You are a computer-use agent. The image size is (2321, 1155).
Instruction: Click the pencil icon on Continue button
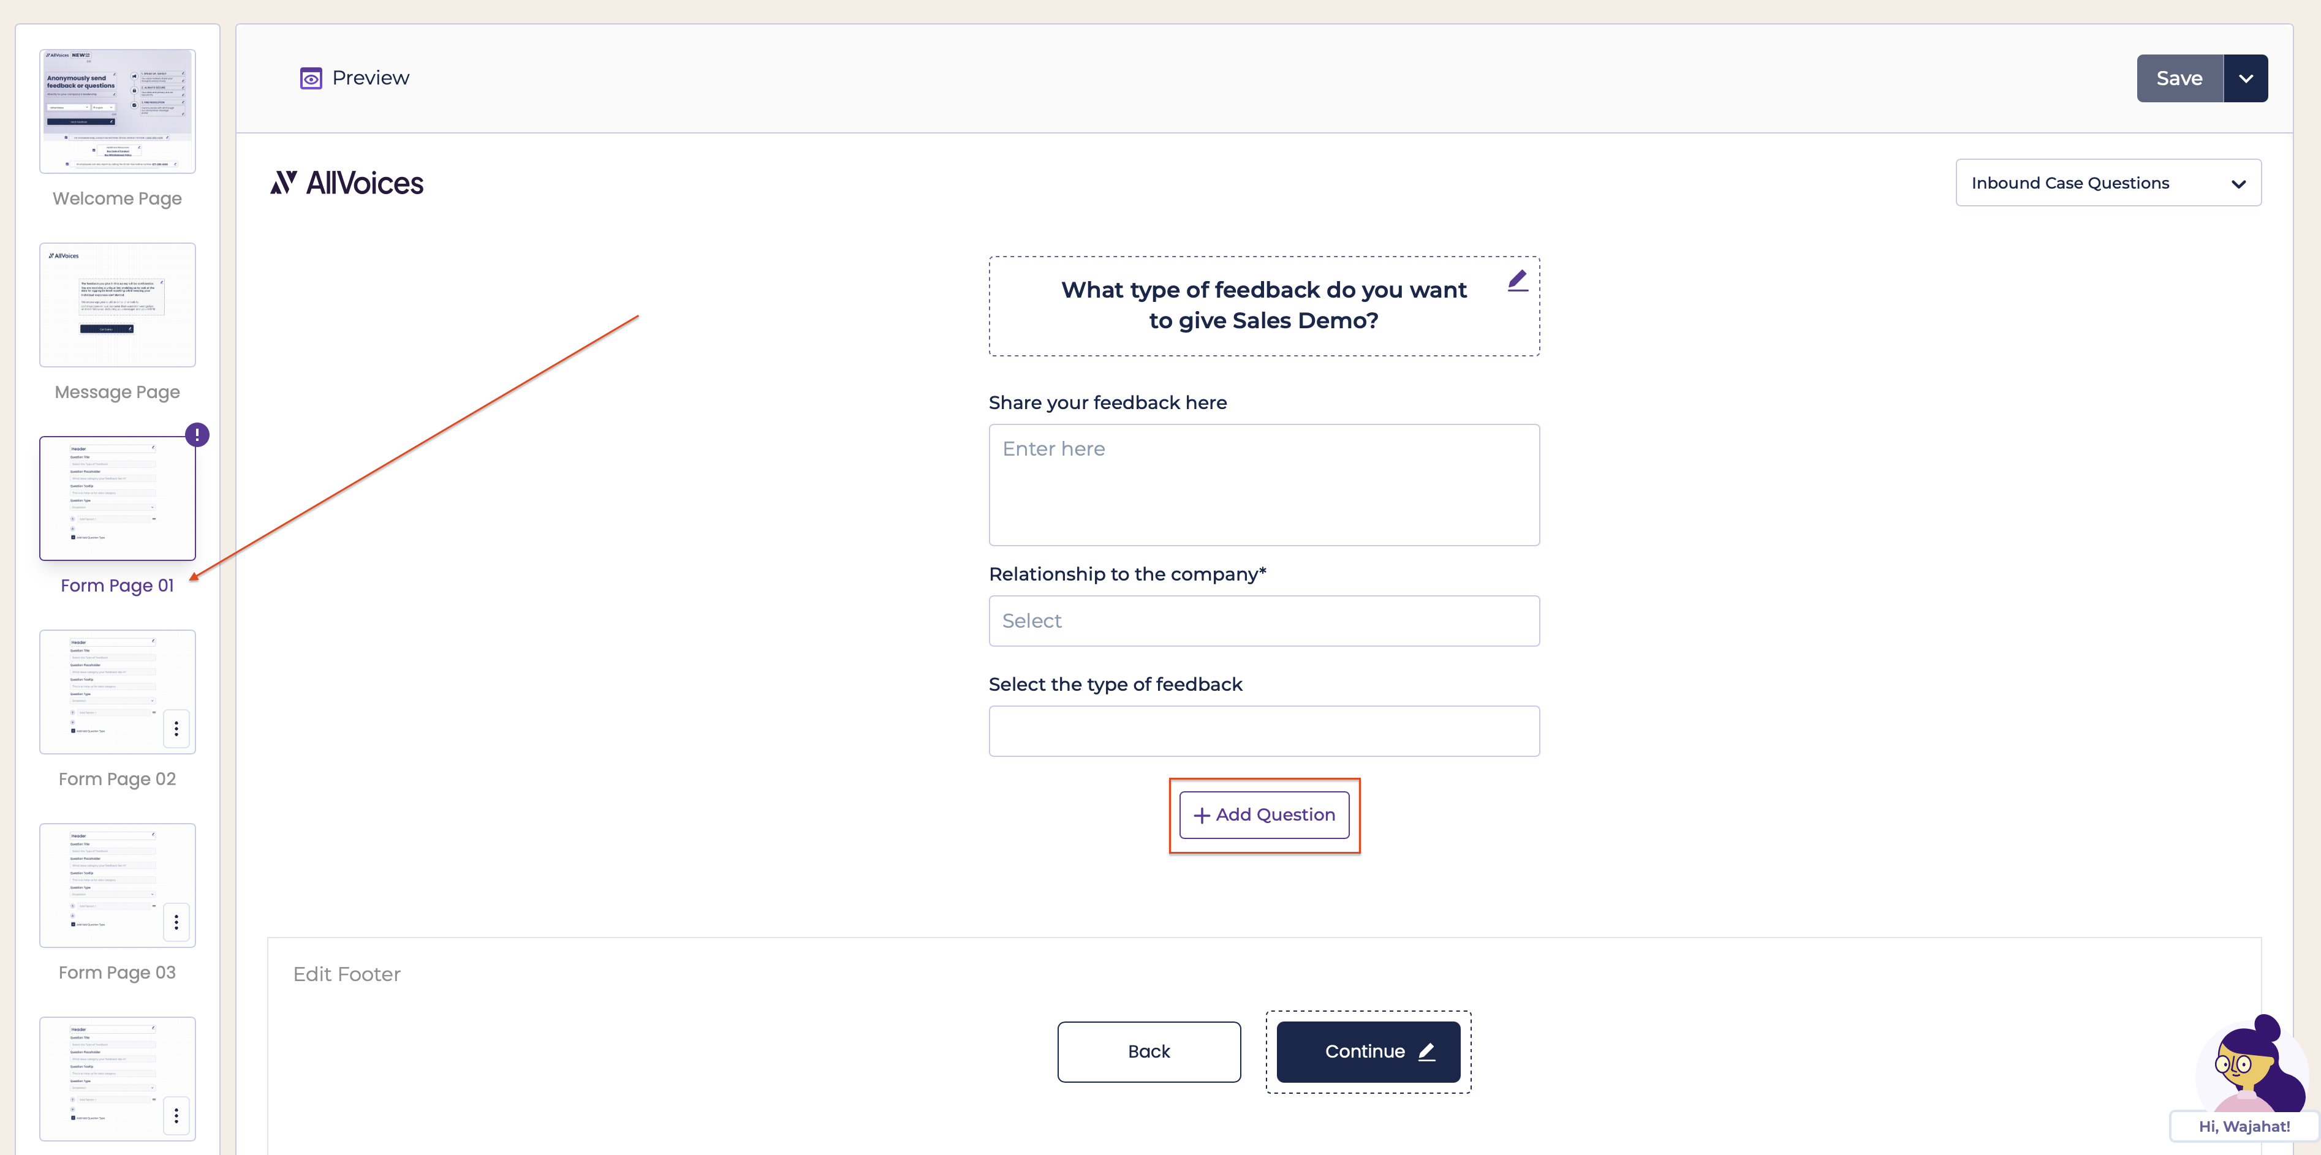pyautogui.click(x=1426, y=1052)
